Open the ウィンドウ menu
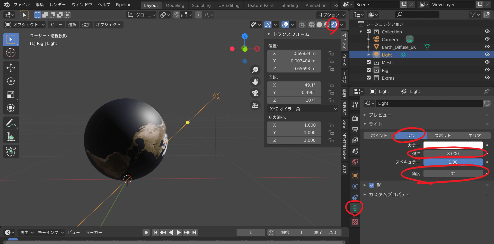The height and width of the screenshot is (244, 494). [82, 5]
